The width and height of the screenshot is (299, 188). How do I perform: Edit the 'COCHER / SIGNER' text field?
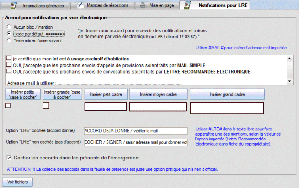click(x=136, y=142)
